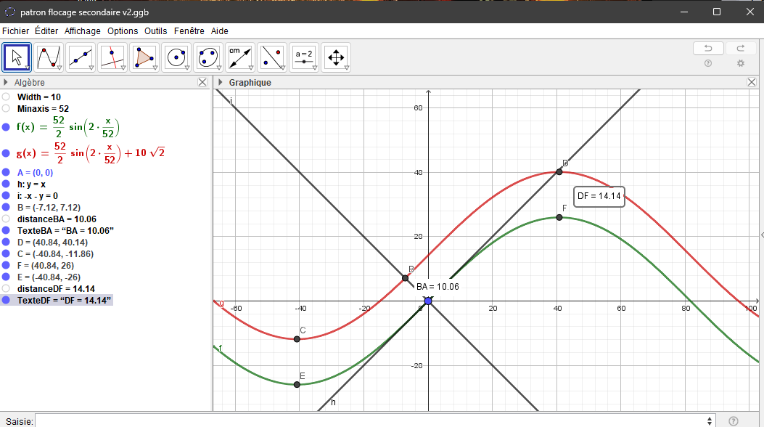
Task: Select the BA = 10.06 label in graph
Action: pyautogui.click(x=438, y=287)
